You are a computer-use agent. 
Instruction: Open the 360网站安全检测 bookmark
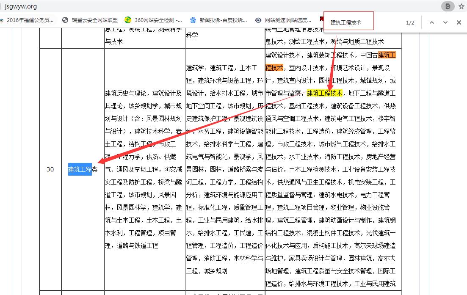tap(153, 20)
